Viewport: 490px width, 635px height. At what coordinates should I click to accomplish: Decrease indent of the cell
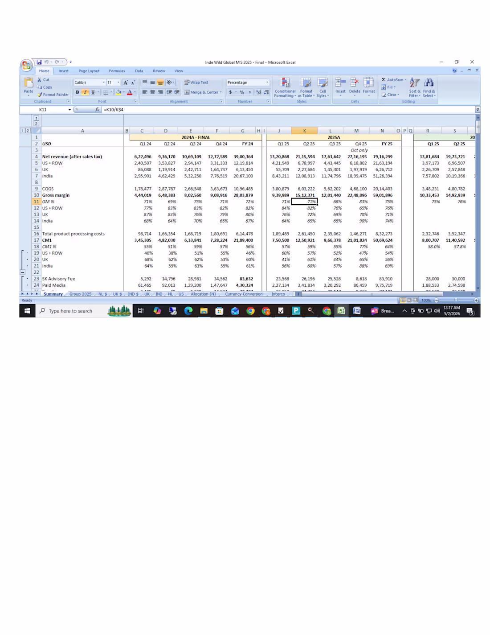(169, 92)
